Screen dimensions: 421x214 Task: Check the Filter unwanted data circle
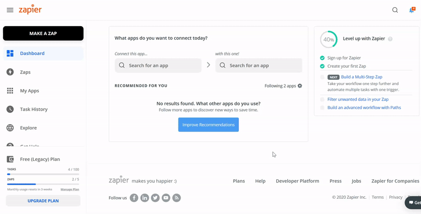tap(322, 99)
